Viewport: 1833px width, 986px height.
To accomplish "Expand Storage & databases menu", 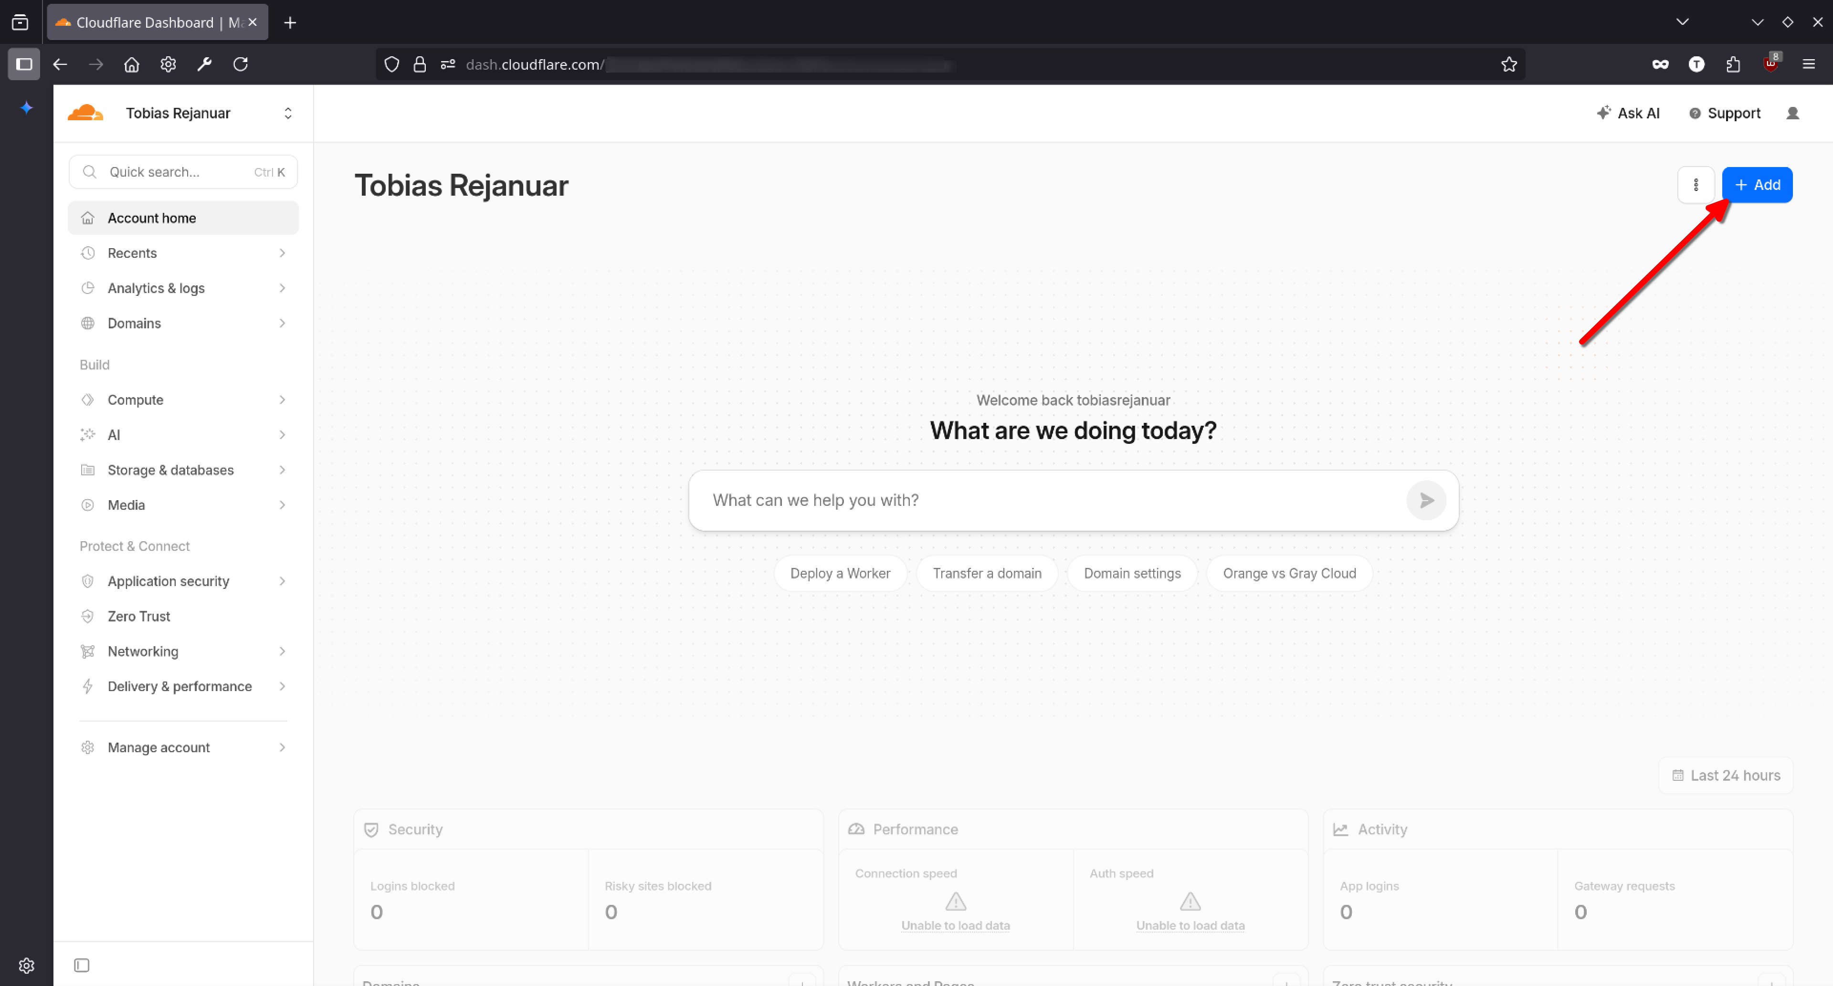I will [183, 470].
